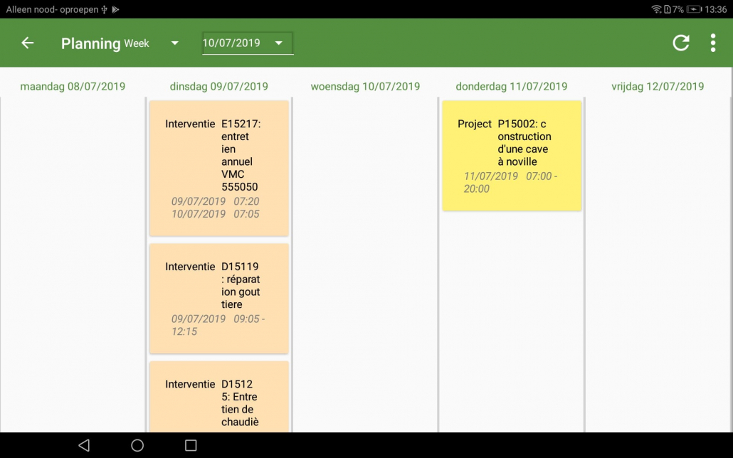Tap the 11/07/2019 07:00 - 20:00 time text

pyautogui.click(x=510, y=182)
